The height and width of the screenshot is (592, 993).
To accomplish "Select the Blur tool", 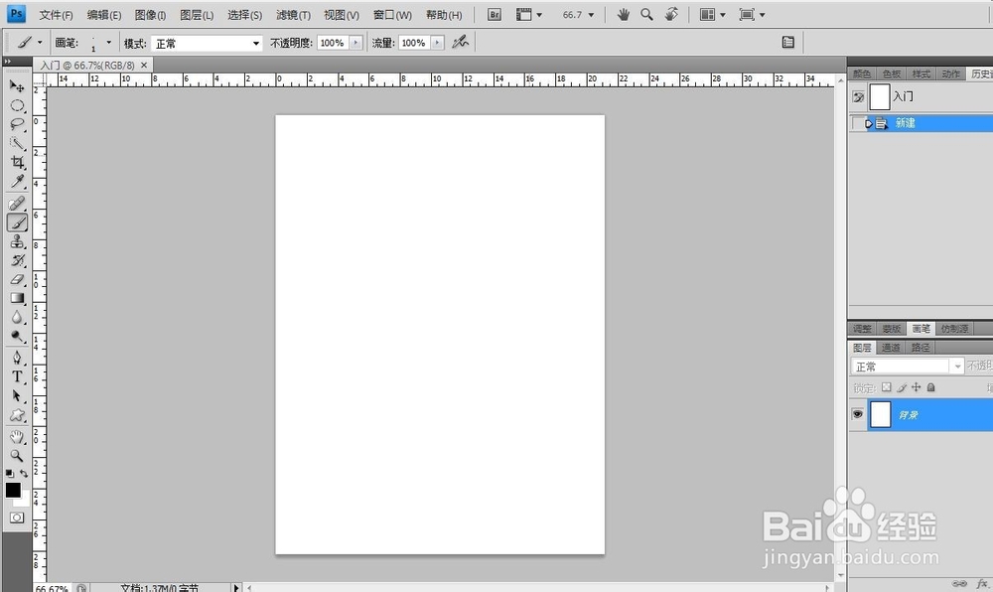I will pos(17,317).
